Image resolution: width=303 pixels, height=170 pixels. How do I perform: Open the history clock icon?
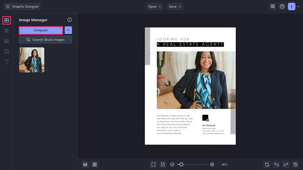click(x=296, y=165)
